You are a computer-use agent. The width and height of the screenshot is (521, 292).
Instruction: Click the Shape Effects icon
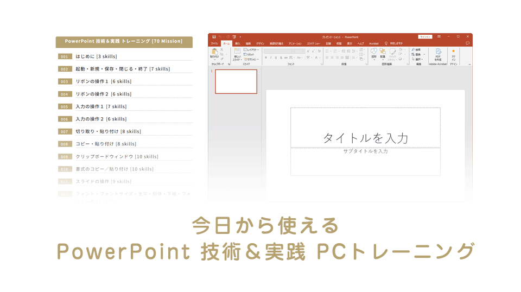401,59
